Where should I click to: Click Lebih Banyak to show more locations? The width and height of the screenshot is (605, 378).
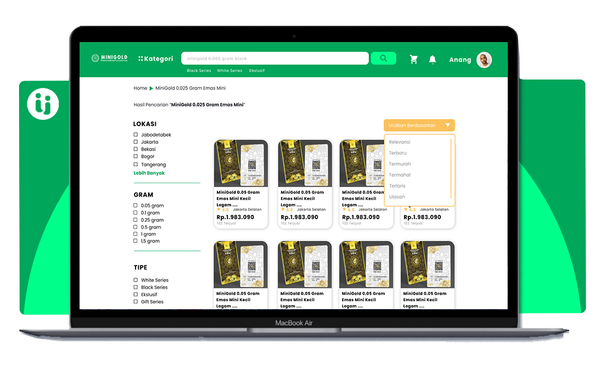click(x=149, y=173)
